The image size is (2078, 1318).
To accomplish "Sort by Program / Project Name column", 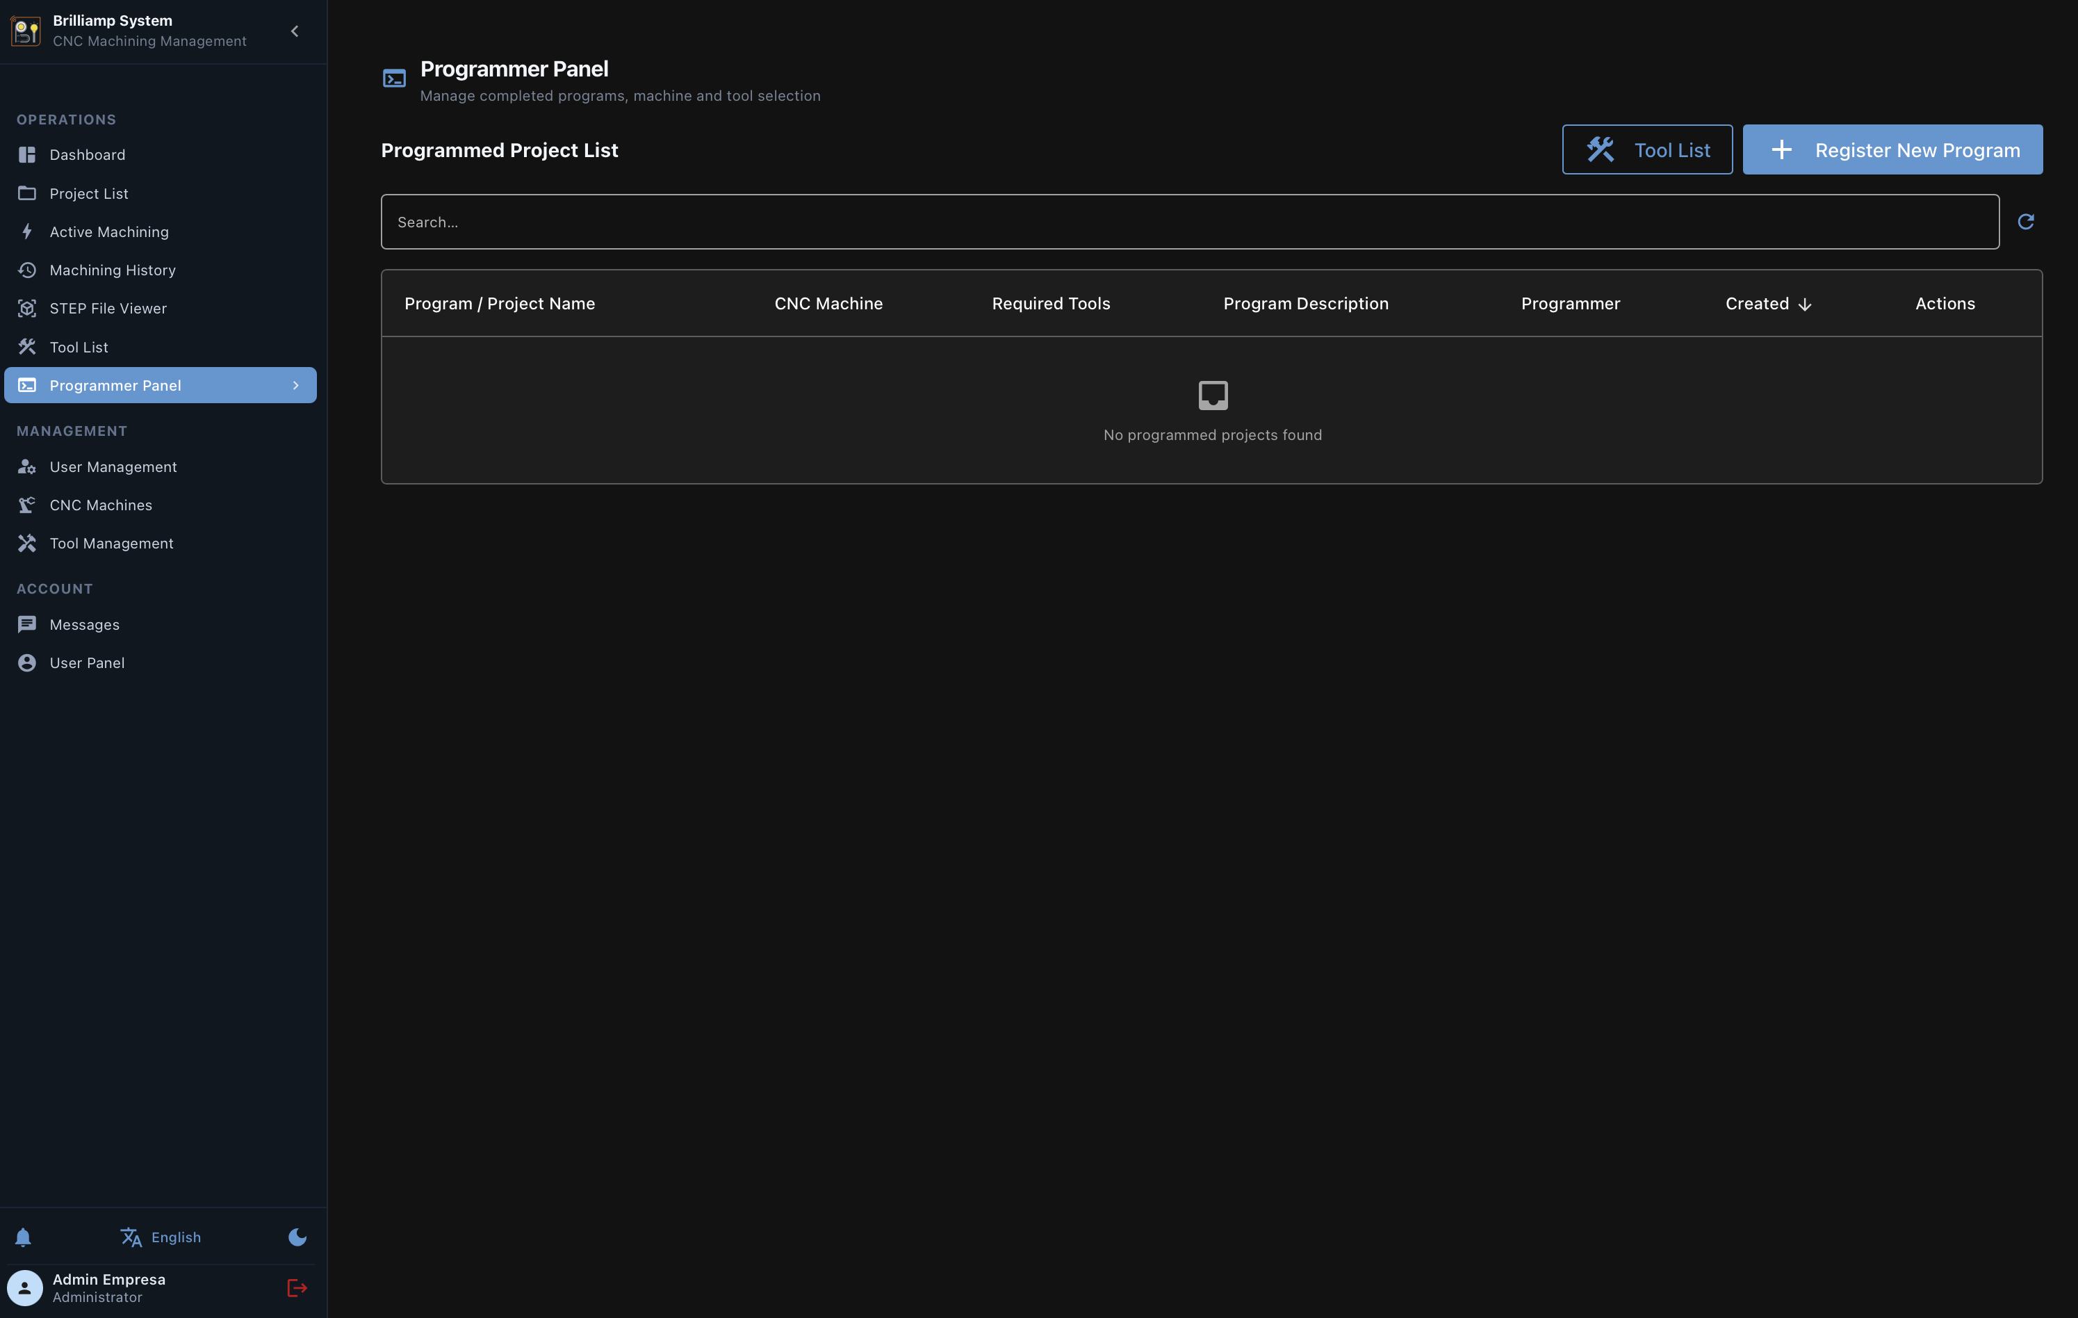I will pyautogui.click(x=500, y=304).
